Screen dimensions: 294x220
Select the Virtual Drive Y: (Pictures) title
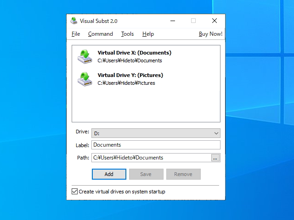point(130,75)
